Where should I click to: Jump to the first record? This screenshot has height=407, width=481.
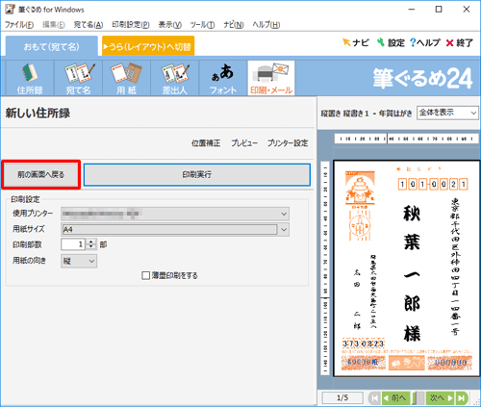(374, 398)
